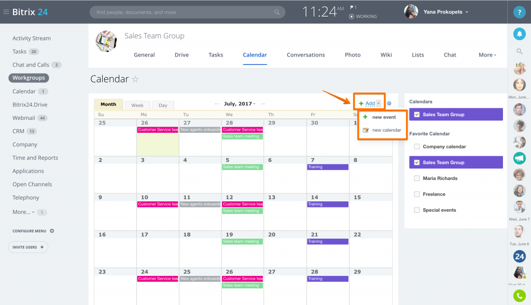Open the Photo tab
The width and height of the screenshot is (531, 305).
(x=353, y=55)
